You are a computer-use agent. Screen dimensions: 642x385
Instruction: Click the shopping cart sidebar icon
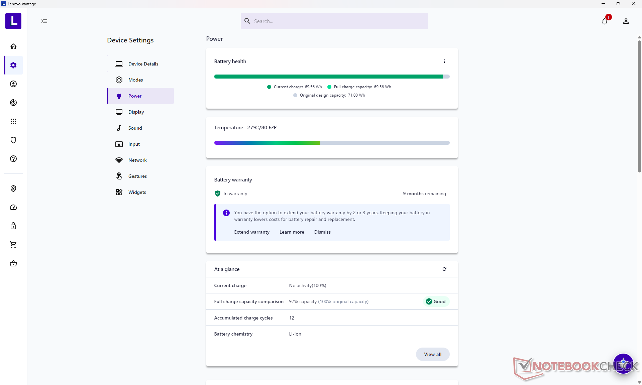point(13,245)
